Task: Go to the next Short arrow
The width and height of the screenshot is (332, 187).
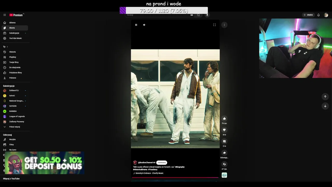Action: pos(325,106)
